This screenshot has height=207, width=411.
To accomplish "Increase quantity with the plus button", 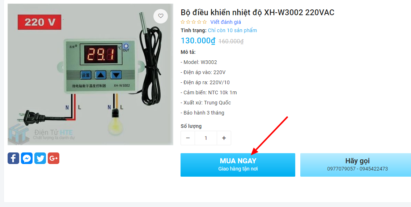I will pyautogui.click(x=224, y=138).
